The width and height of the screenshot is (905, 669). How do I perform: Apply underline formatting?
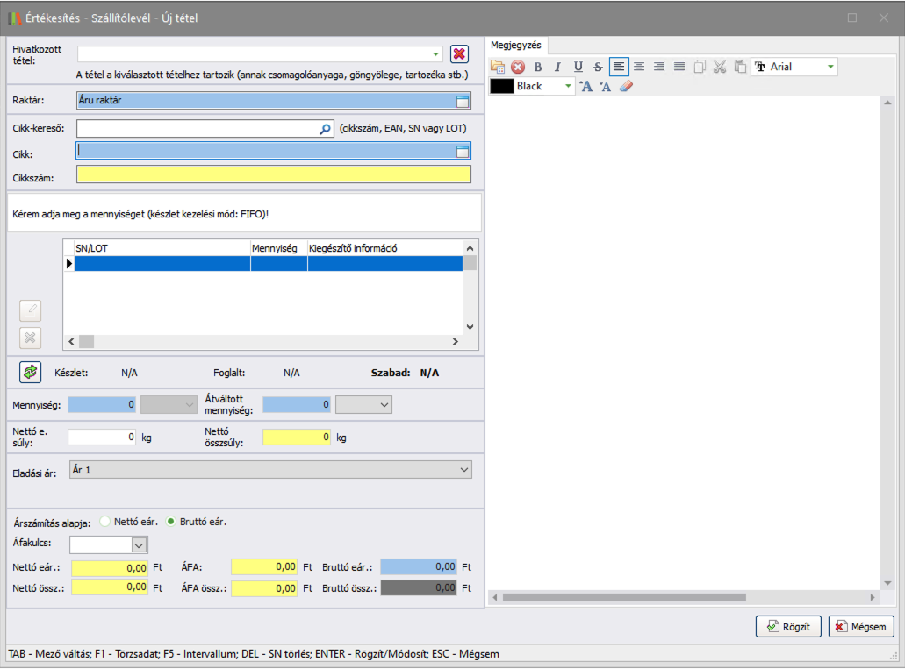(578, 67)
